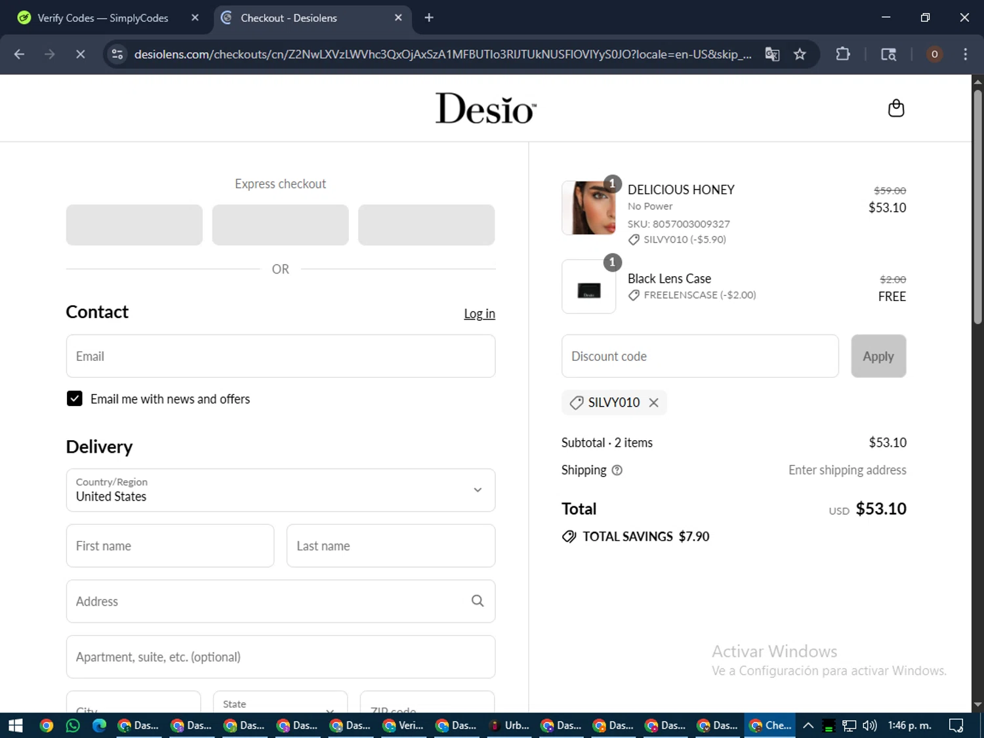Click SKU: 8057003009327 text
Image resolution: width=984 pixels, height=738 pixels.
click(678, 224)
